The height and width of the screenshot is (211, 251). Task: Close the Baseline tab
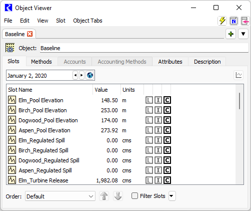(30, 34)
